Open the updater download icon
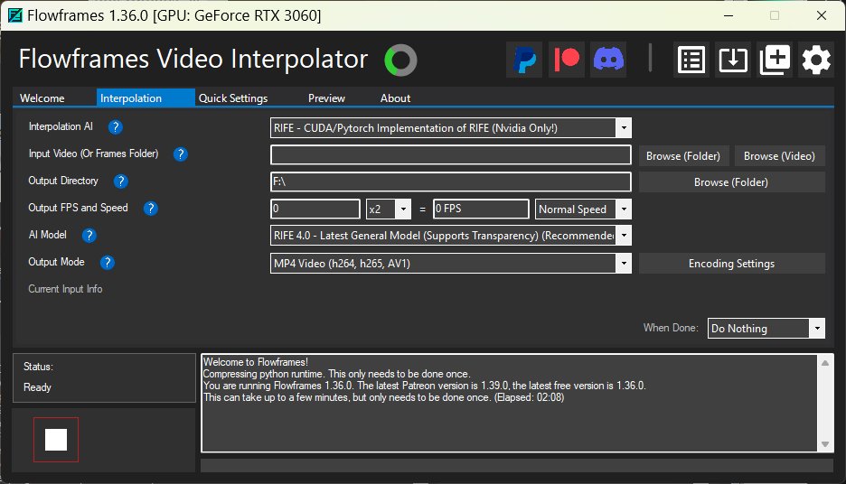 coord(733,60)
